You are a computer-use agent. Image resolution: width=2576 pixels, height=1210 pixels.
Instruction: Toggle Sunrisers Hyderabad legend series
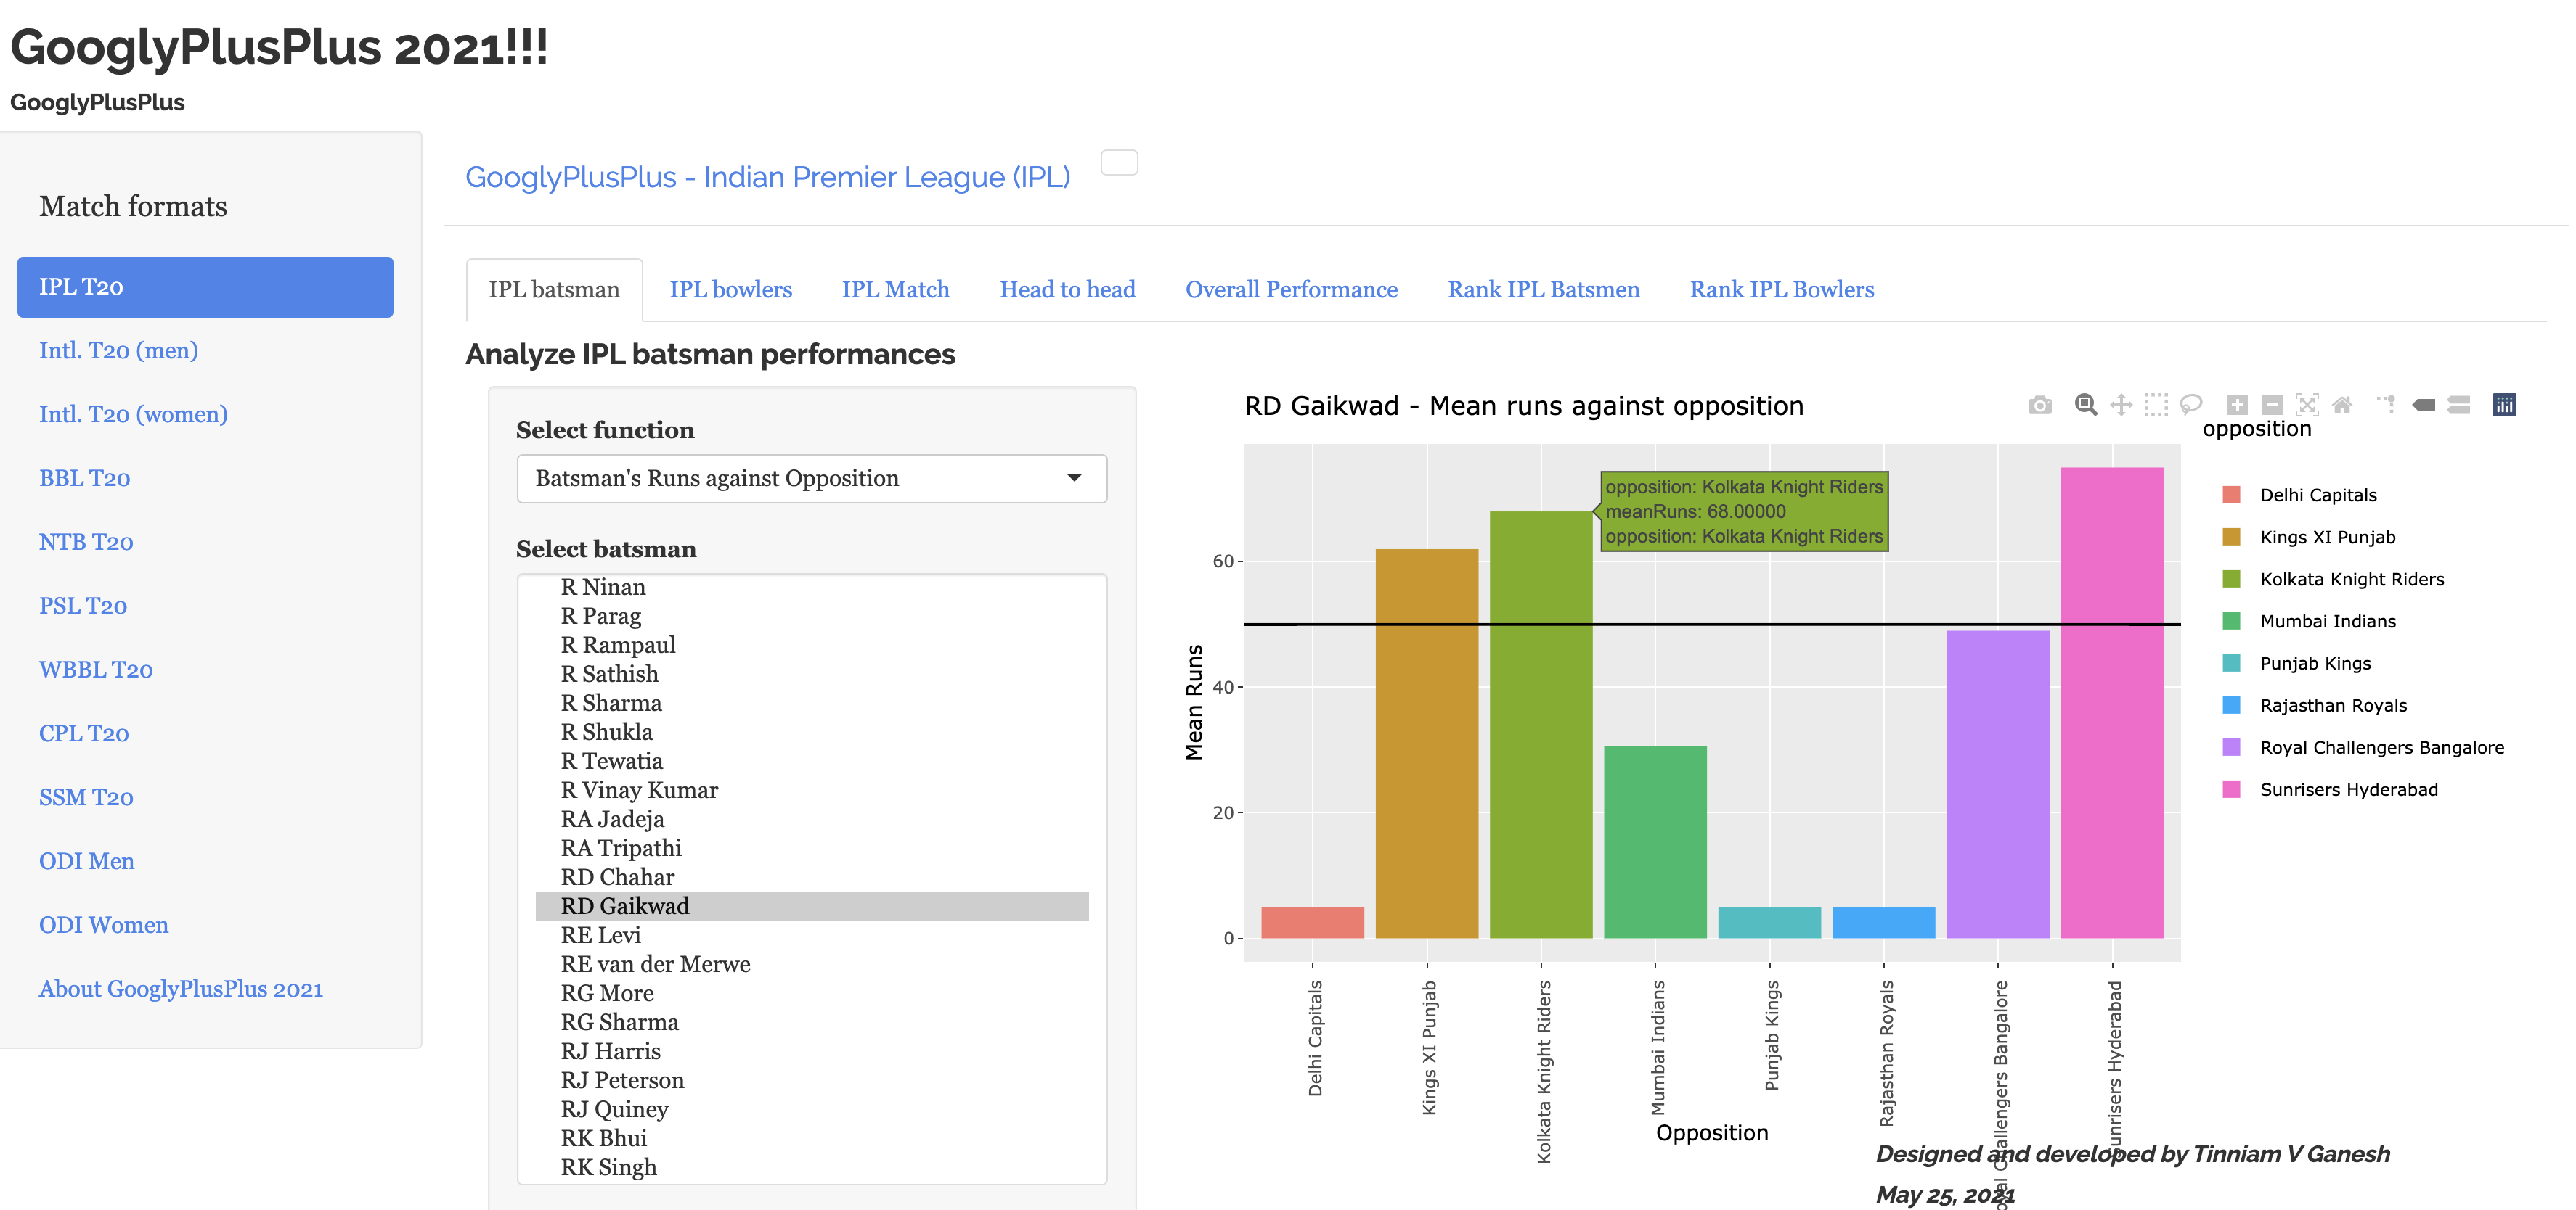[2348, 789]
